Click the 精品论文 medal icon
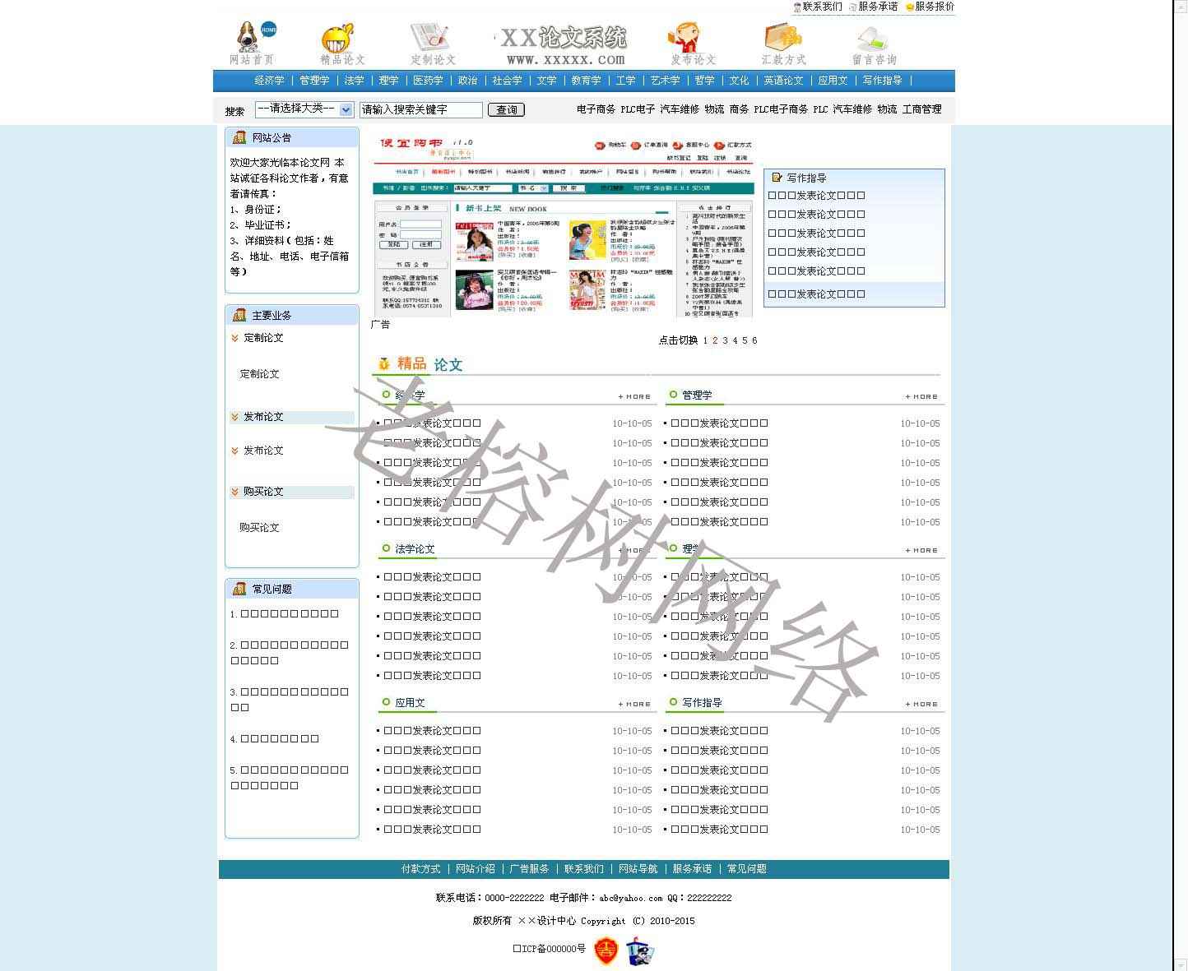This screenshot has width=1188, height=971. tap(383, 363)
